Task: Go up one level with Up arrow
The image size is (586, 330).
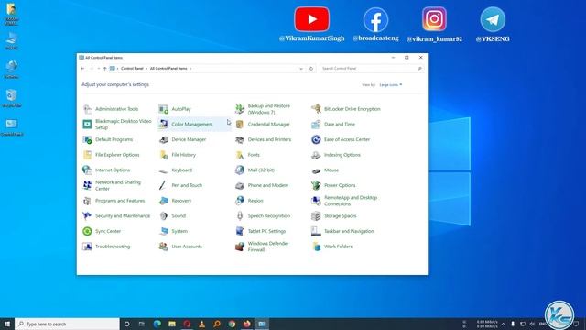Action: [105, 69]
